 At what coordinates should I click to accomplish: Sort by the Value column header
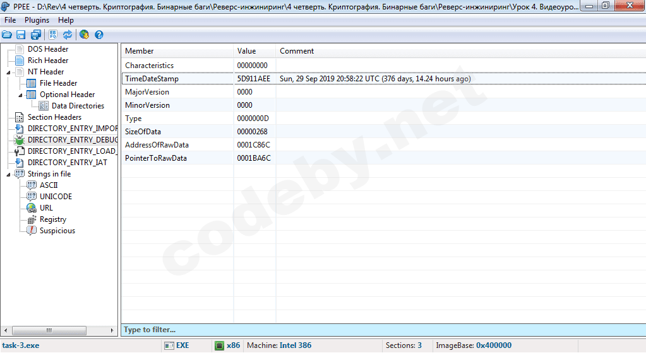click(254, 51)
